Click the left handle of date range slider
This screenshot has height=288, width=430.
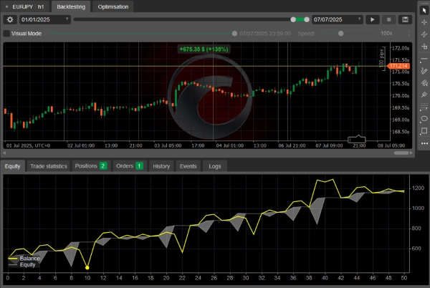[293, 19]
